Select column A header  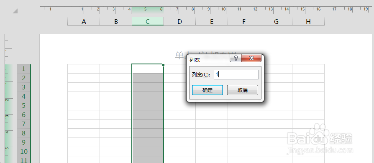coord(84,21)
